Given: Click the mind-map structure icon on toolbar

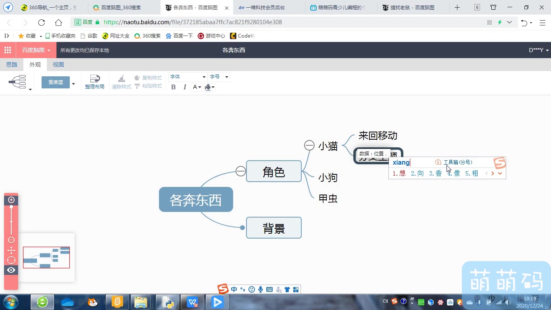Looking at the screenshot, I should tap(18, 81).
